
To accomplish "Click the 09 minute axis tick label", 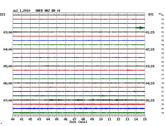I will [92, 119].
